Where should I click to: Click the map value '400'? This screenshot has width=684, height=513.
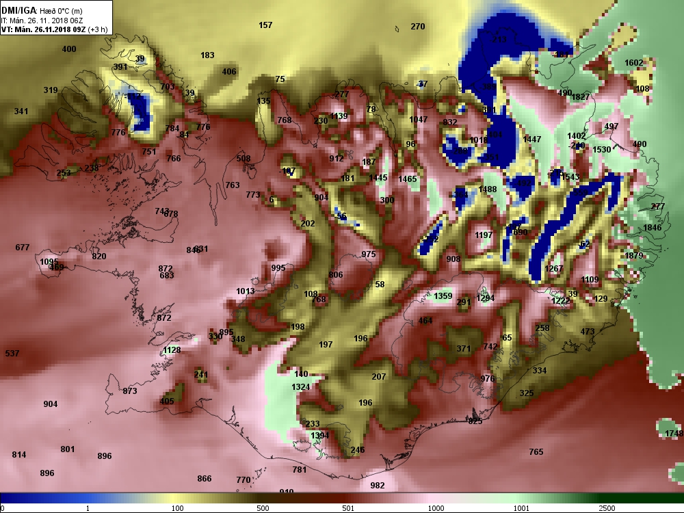(69, 49)
